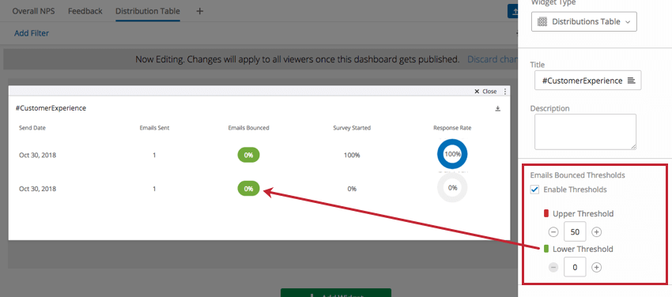Click the Upper Threshold value field
672x297 pixels.
(575, 232)
